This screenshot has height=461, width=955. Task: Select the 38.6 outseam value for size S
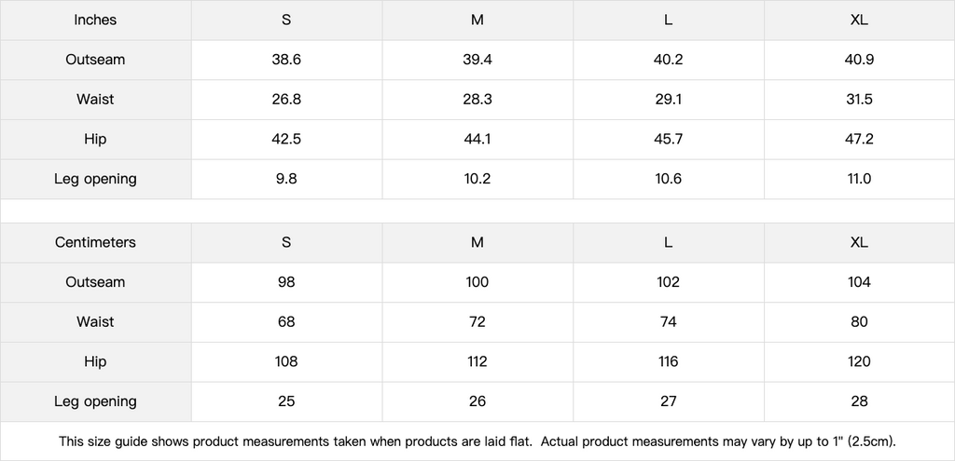pyautogui.click(x=286, y=60)
